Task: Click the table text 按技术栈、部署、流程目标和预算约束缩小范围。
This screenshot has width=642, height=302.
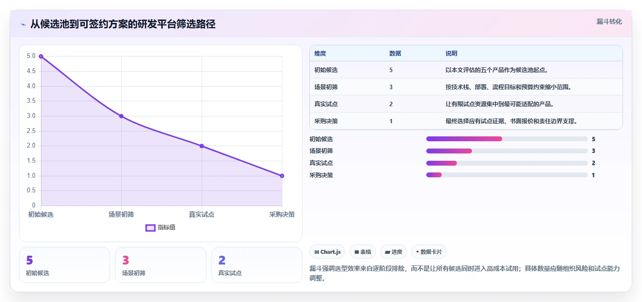Action: pyautogui.click(x=509, y=87)
